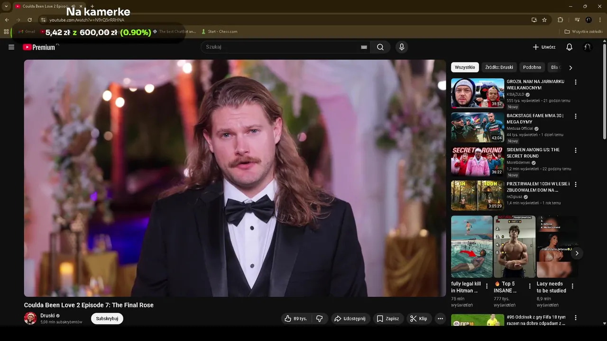This screenshot has width=607, height=341.
Task: Open options for SIDEMEN AMONG US video
Action: pos(576,150)
